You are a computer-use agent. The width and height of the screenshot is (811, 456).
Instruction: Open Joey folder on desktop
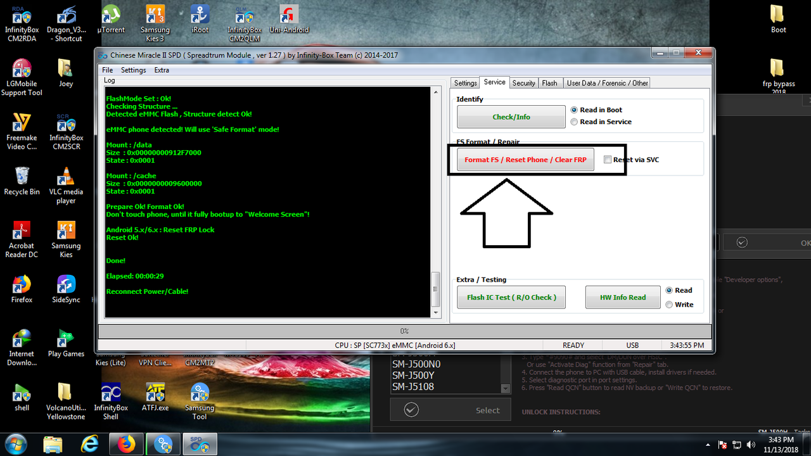pyautogui.click(x=66, y=73)
